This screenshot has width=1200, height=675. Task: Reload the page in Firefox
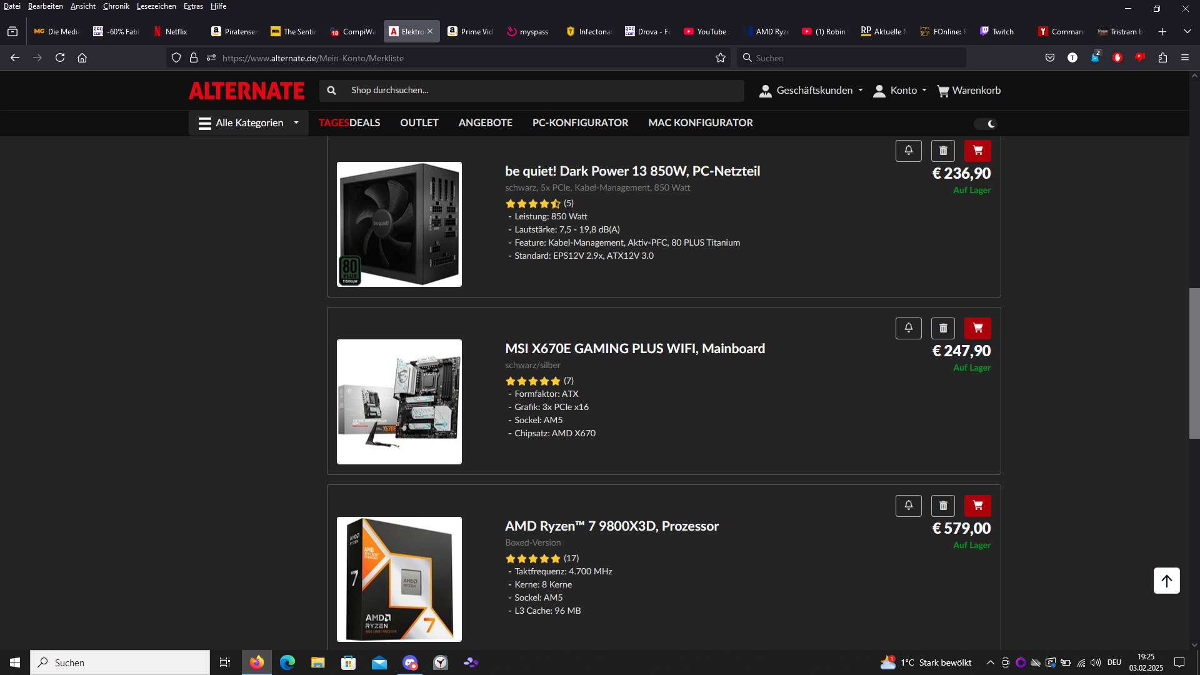60,57
